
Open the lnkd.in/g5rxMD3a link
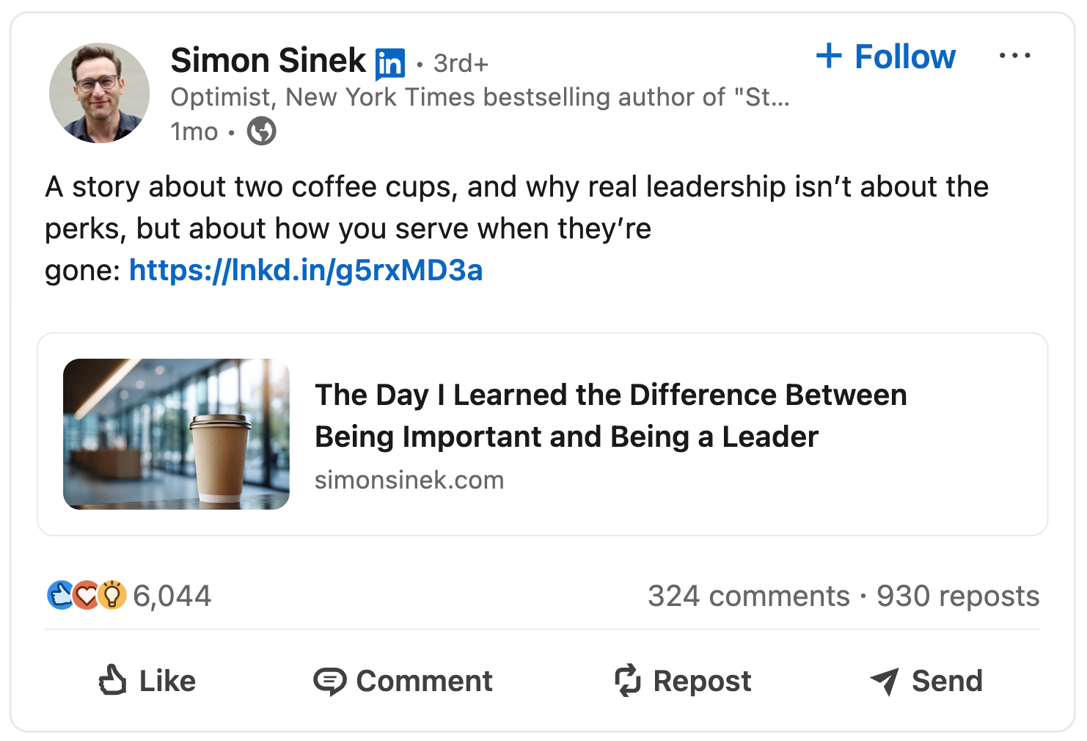tap(306, 271)
